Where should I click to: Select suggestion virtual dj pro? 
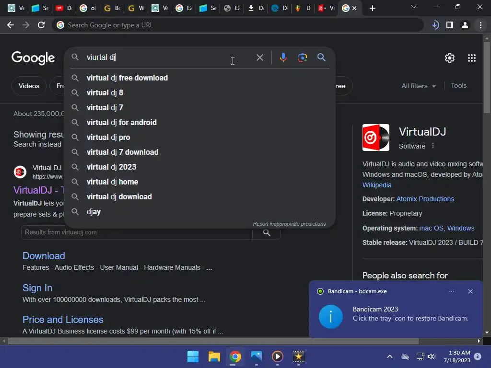pos(200,138)
